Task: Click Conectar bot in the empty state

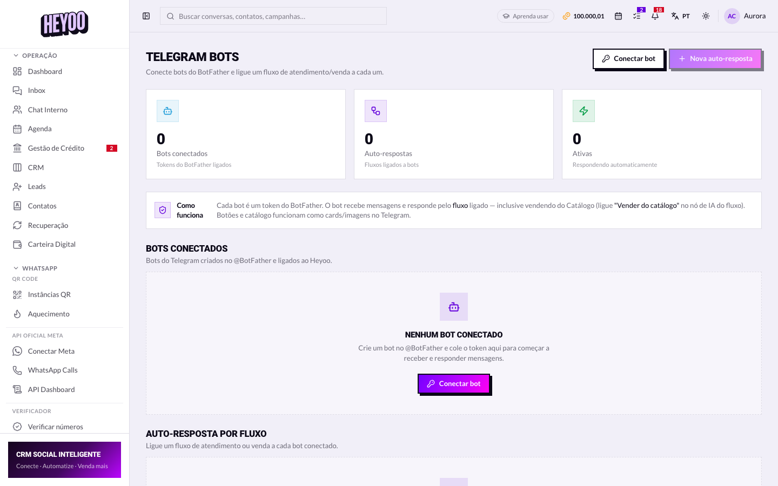Action: [x=454, y=384]
